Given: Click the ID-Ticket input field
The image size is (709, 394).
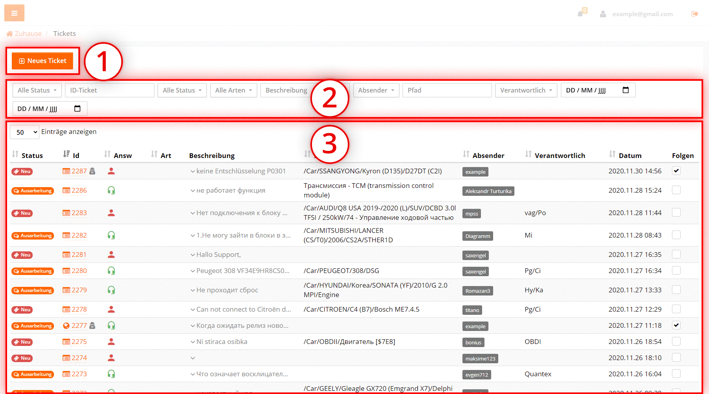Looking at the screenshot, I should pos(110,90).
